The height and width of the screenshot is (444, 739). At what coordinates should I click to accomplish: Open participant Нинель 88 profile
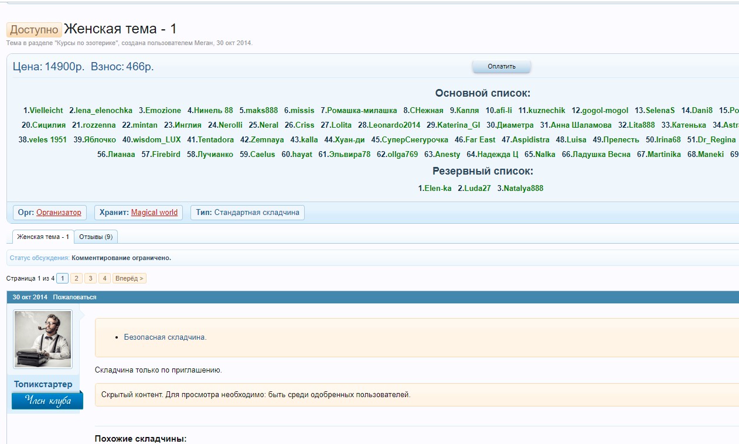(x=213, y=110)
